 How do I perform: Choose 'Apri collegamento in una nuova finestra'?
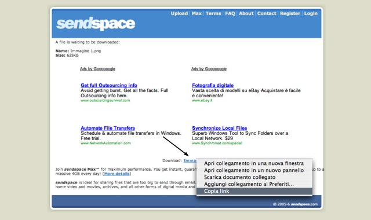254,163
